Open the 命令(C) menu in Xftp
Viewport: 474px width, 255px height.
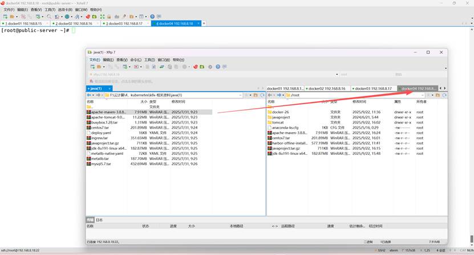pyautogui.click(x=136, y=60)
